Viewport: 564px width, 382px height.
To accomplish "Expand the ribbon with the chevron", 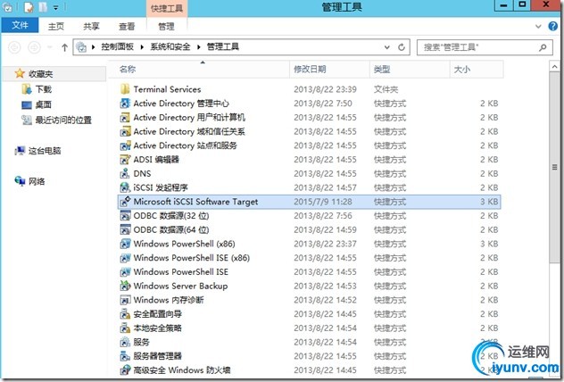I will click(538, 26).
